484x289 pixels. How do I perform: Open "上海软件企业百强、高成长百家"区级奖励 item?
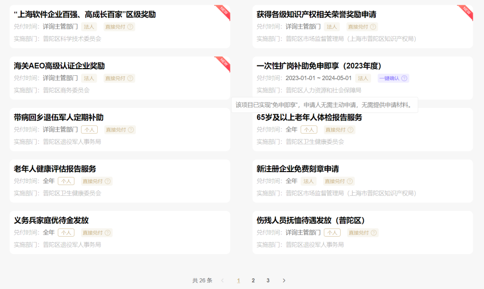pyautogui.click(x=85, y=14)
